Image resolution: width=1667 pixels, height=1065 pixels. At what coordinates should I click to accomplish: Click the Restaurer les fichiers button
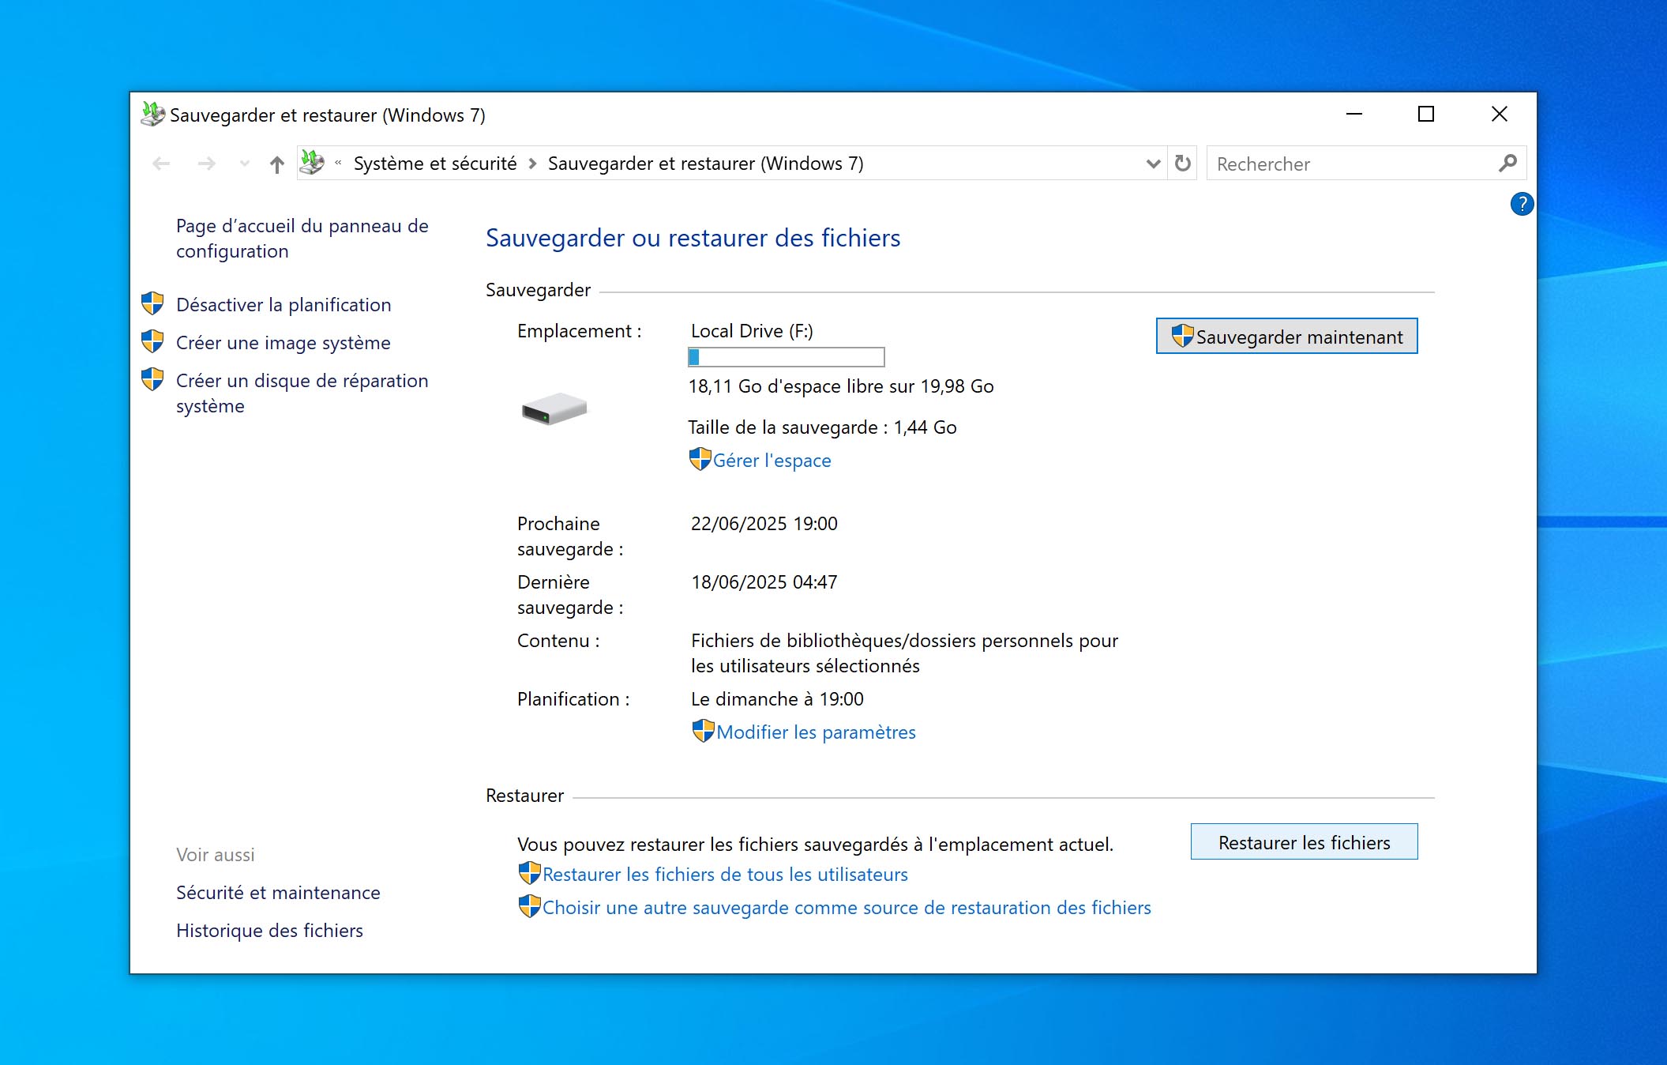point(1304,842)
